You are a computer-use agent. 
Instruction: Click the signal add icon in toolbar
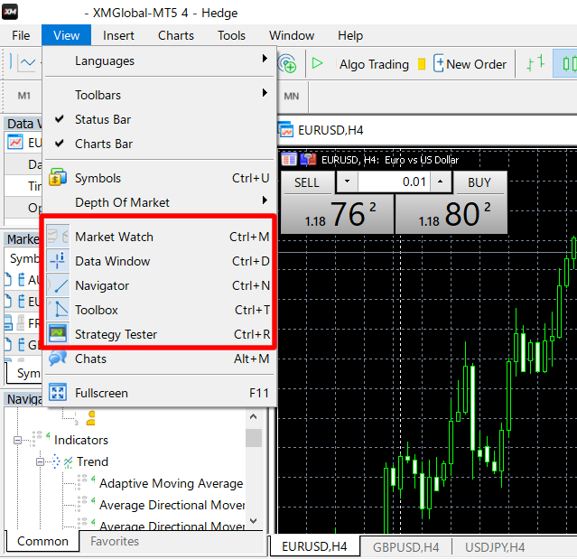tap(287, 63)
